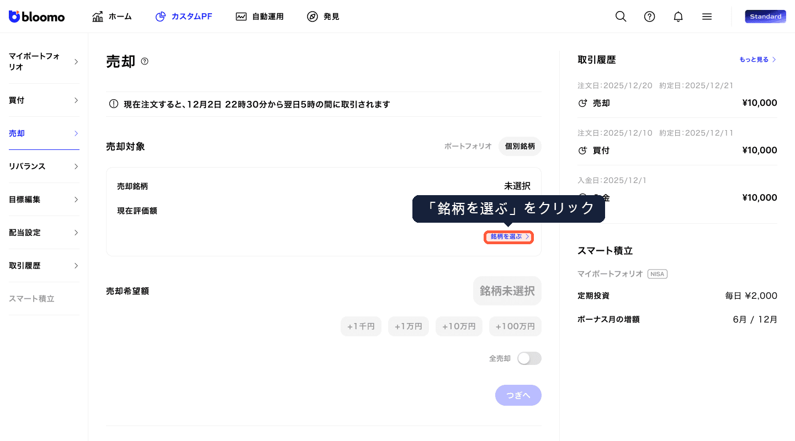Click the 銘柄未選択 amount field
Viewport: 795px width, 441px height.
point(507,291)
